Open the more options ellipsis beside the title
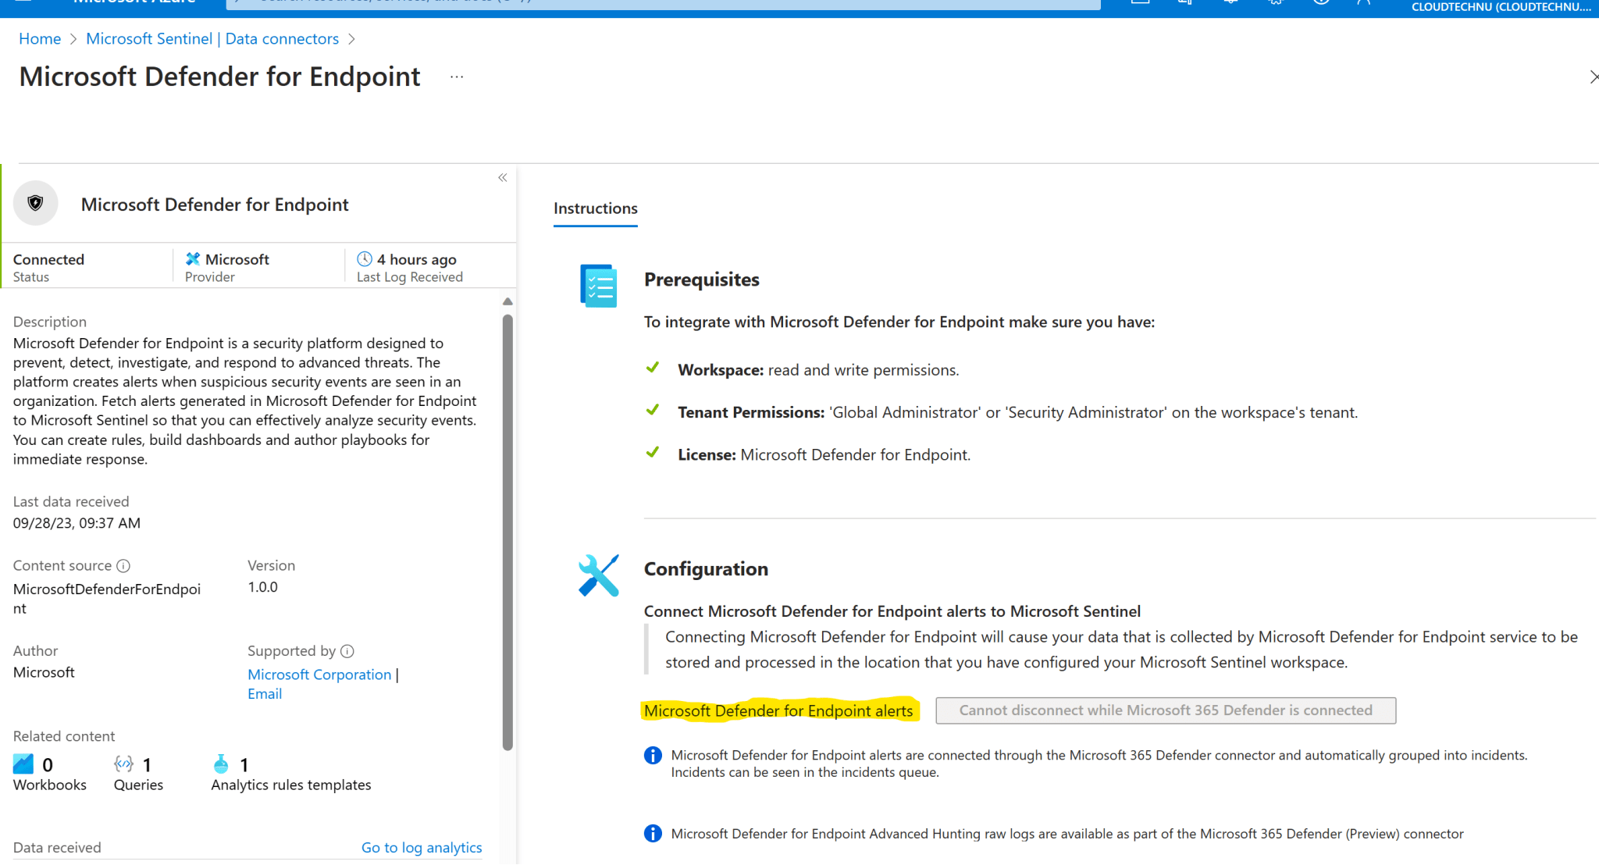Viewport: 1599px width, 865px height. 456,77
